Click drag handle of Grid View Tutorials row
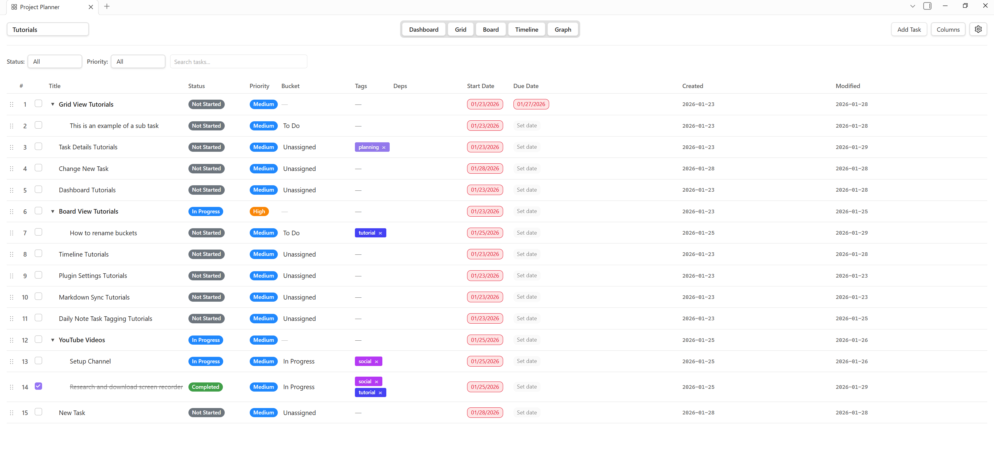This screenshot has height=458, width=994. (12, 105)
